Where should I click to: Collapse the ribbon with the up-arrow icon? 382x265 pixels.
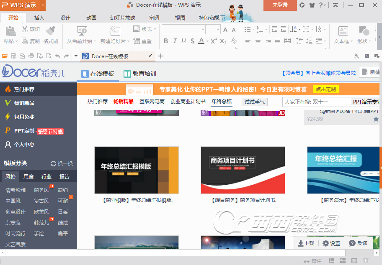[336, 5]
